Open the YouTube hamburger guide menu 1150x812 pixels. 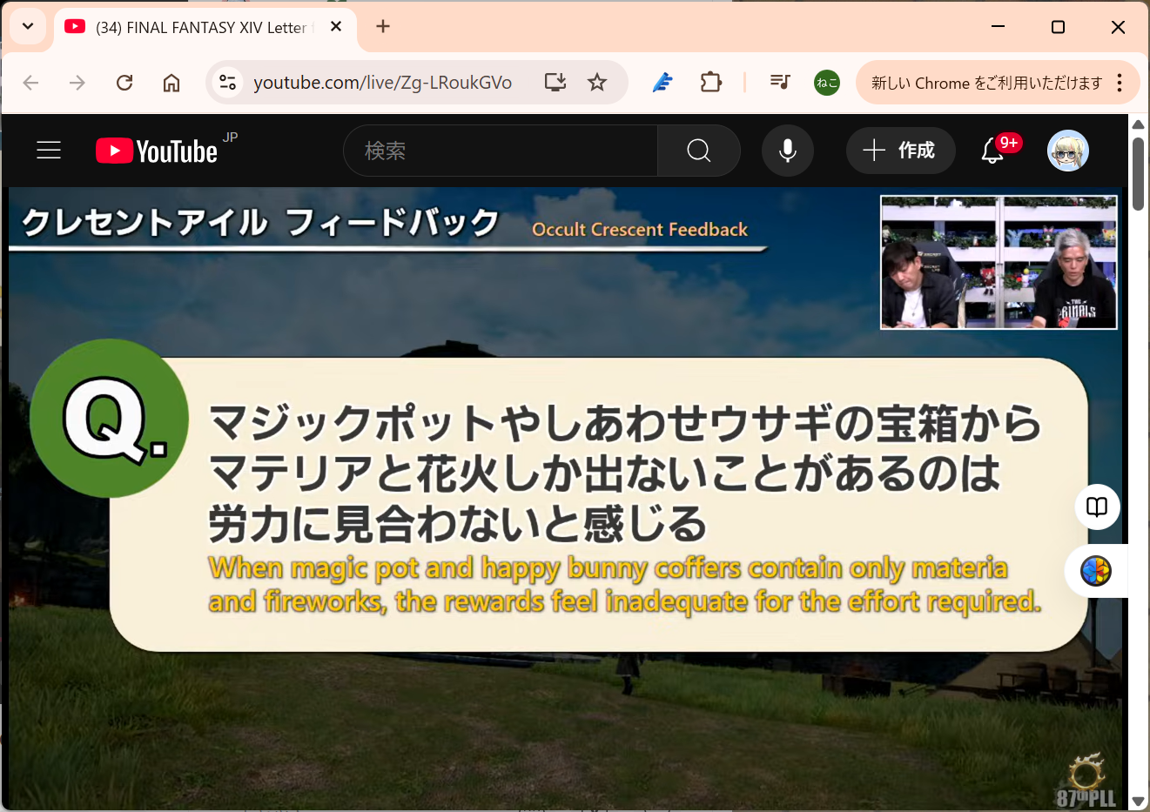(49, 151)
